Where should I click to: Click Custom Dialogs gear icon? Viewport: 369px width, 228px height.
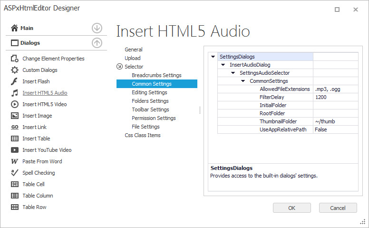click(x=15, y=70)
